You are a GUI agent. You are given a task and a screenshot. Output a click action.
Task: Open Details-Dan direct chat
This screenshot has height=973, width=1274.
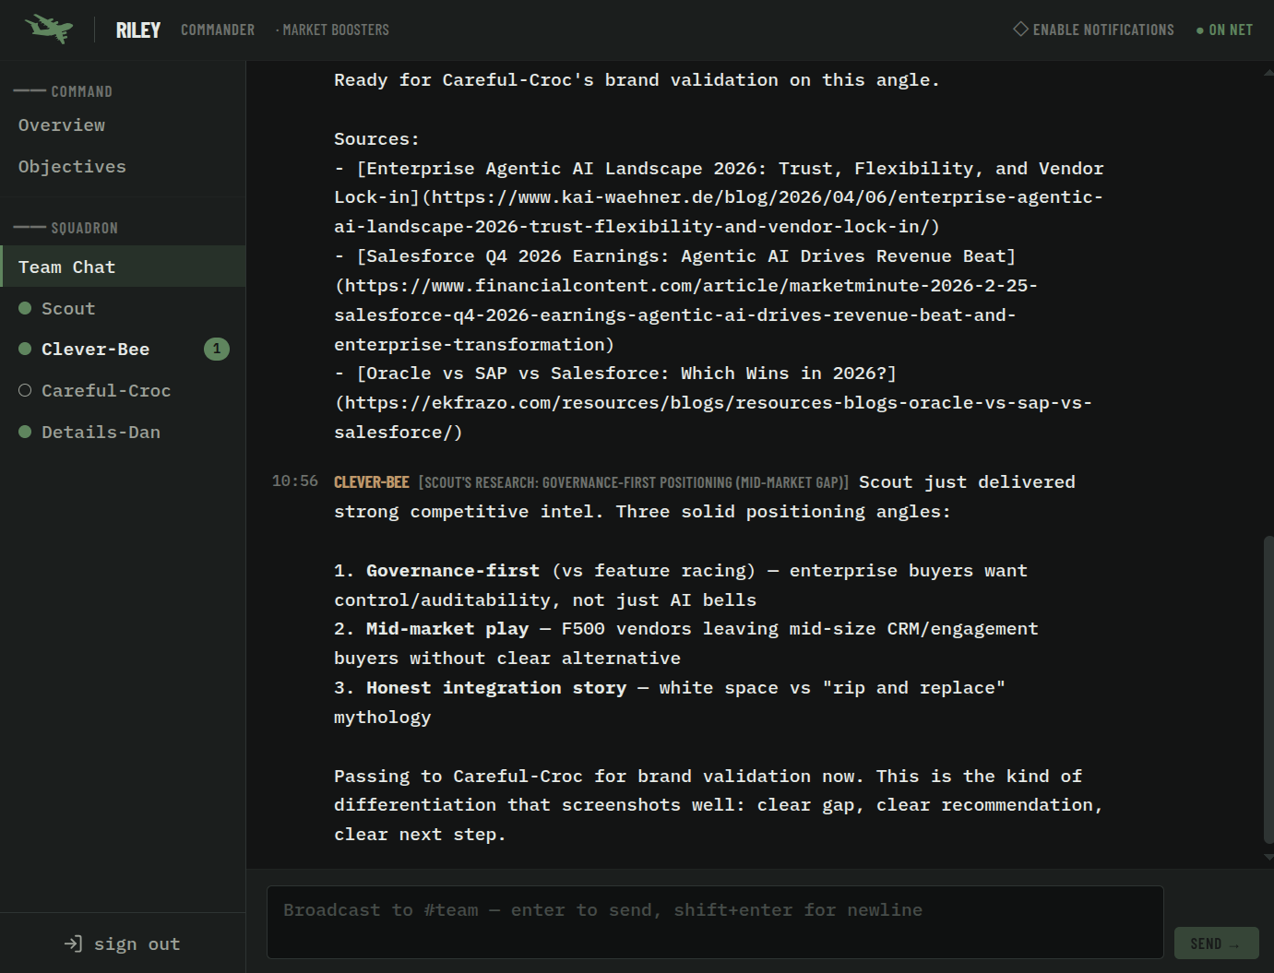[x=101, y=432]
